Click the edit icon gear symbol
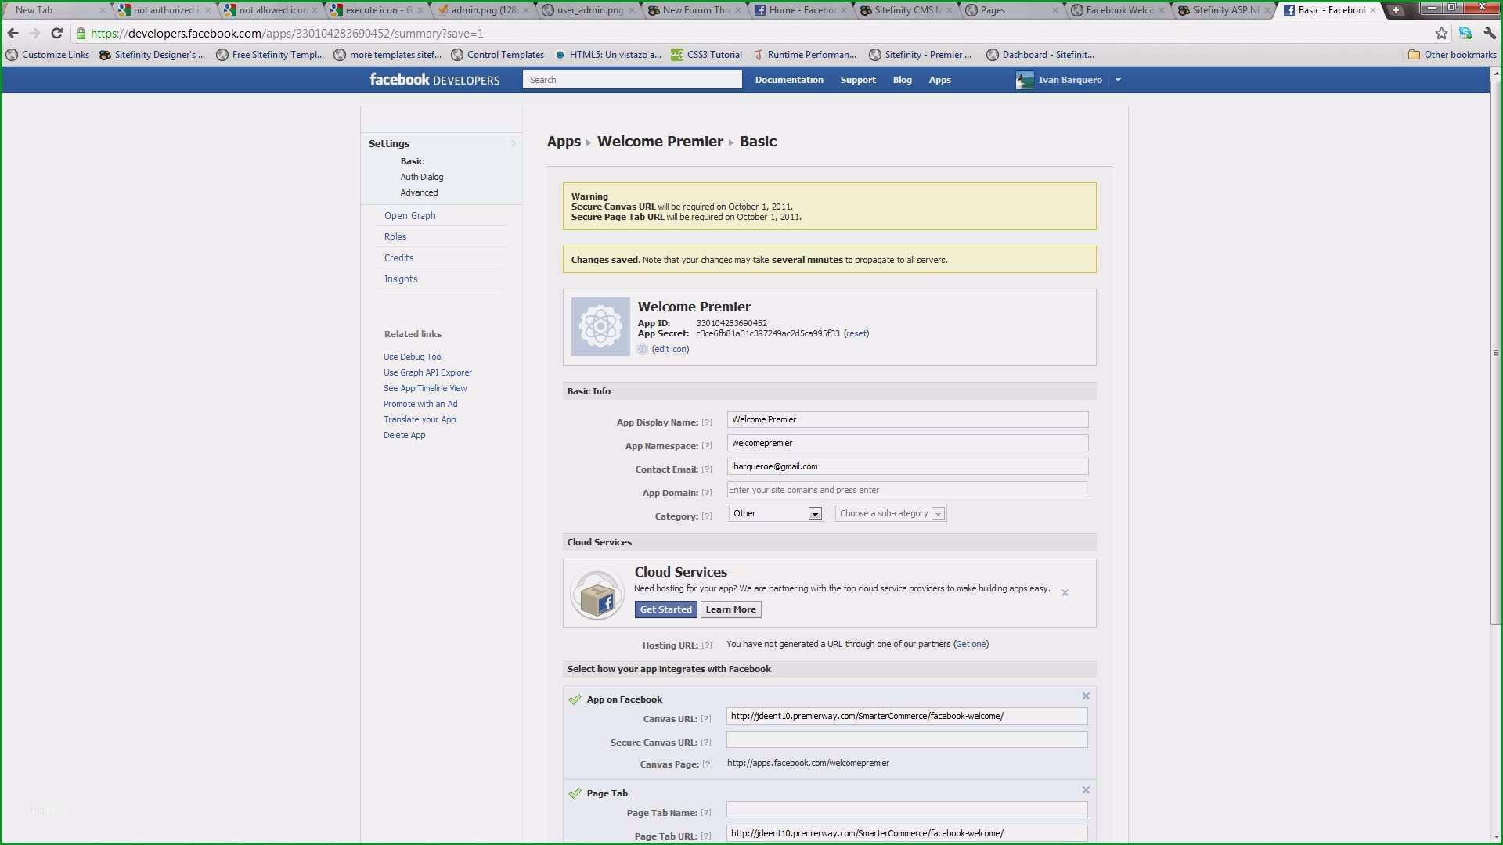Image resolution: width=1503 pixels, height=845 pixels. click(x=643, y=349)
